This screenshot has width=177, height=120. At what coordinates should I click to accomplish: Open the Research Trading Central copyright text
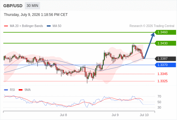152,26
